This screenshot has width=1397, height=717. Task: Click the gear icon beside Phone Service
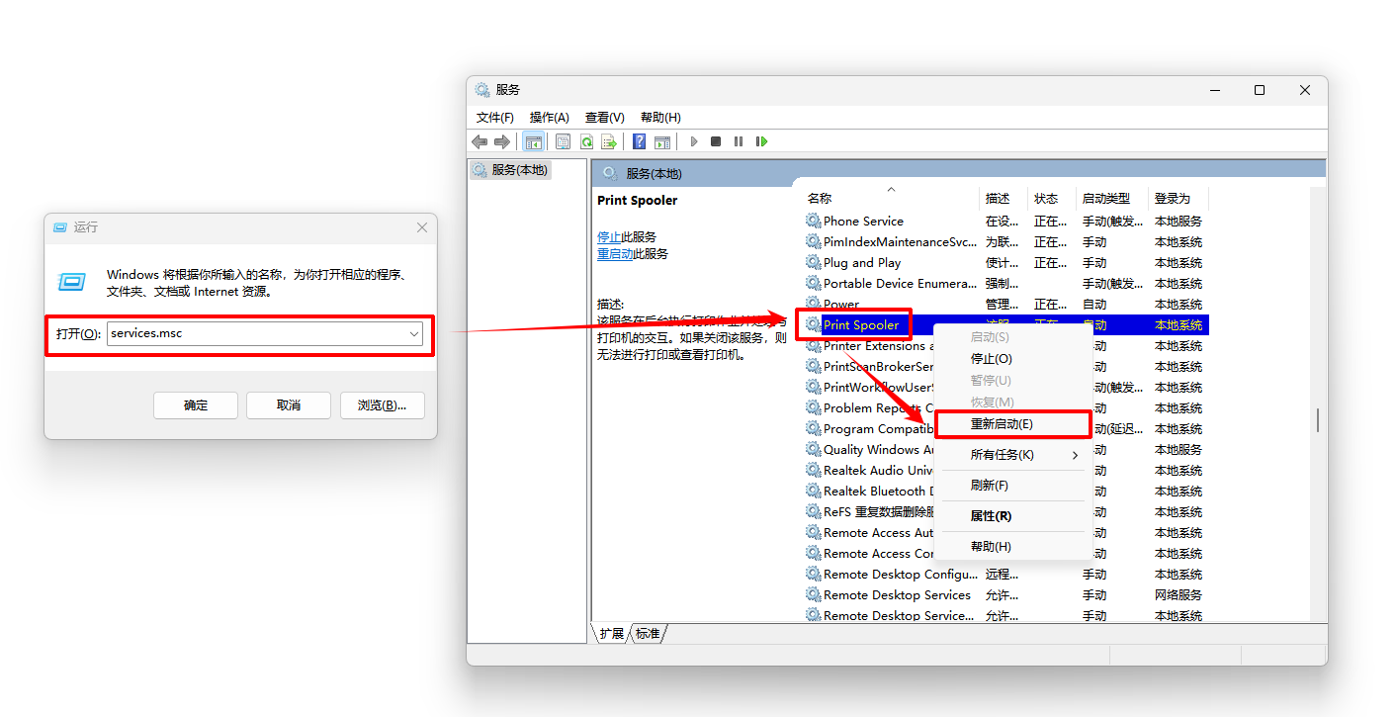tap(814, 221)
